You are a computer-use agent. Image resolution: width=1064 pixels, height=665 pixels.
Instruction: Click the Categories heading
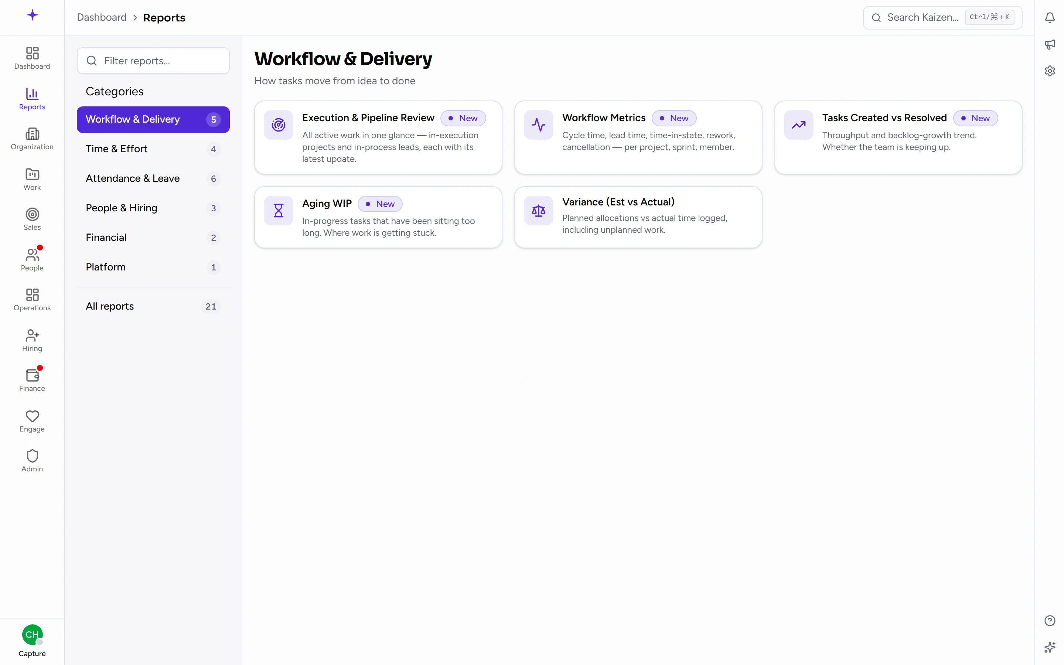click(x=114, y=92)
